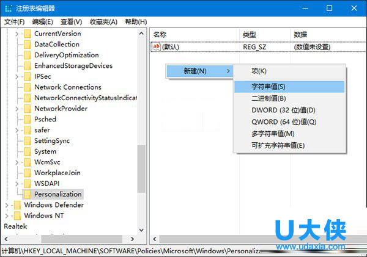Expand the Windows NT key
Screen dimensions: 367x257
[x=7, y=216]
